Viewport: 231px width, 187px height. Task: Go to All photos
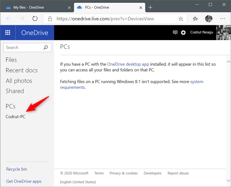tap(19, 81)
